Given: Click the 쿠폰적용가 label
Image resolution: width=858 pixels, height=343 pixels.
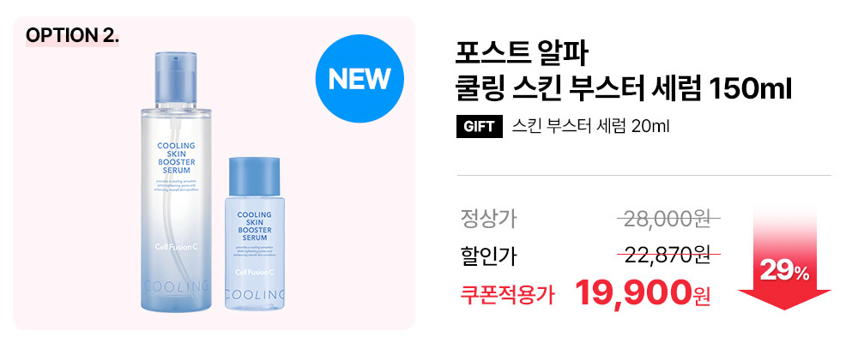Looking at the screenshot, I should (x=507, y=295).
